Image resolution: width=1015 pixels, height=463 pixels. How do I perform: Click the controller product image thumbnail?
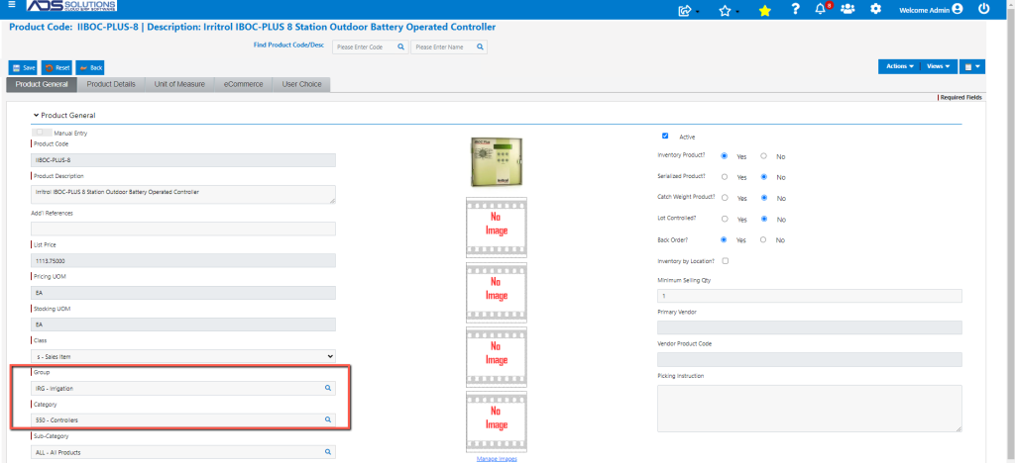tap(497, 162)
